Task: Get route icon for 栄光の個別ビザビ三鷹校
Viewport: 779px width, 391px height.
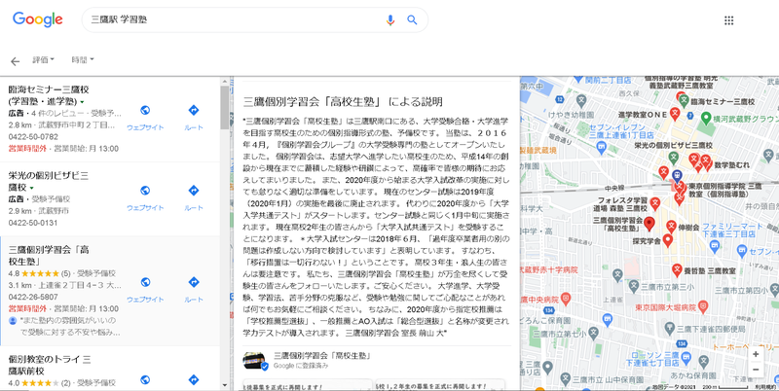Action: pyautogui.click(x=194, y=191)
